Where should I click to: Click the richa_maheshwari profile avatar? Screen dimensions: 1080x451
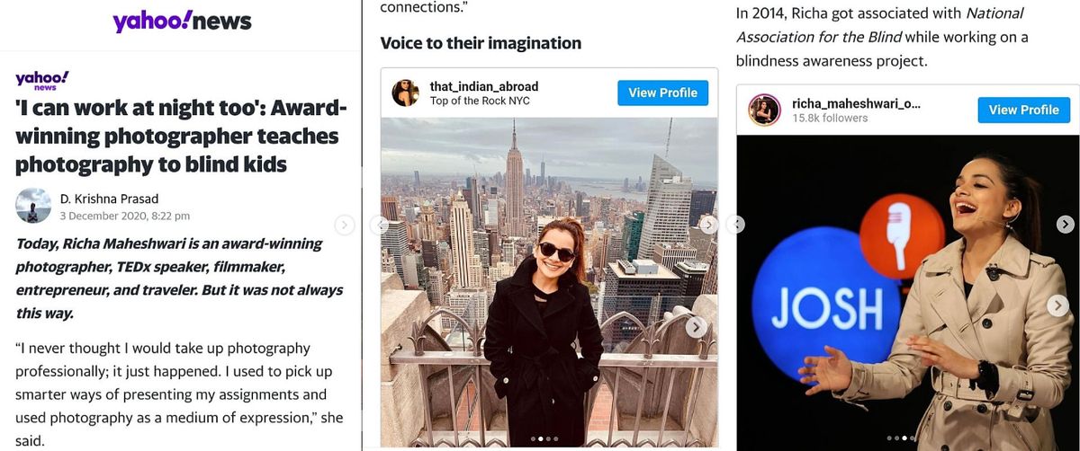[764, 110]
